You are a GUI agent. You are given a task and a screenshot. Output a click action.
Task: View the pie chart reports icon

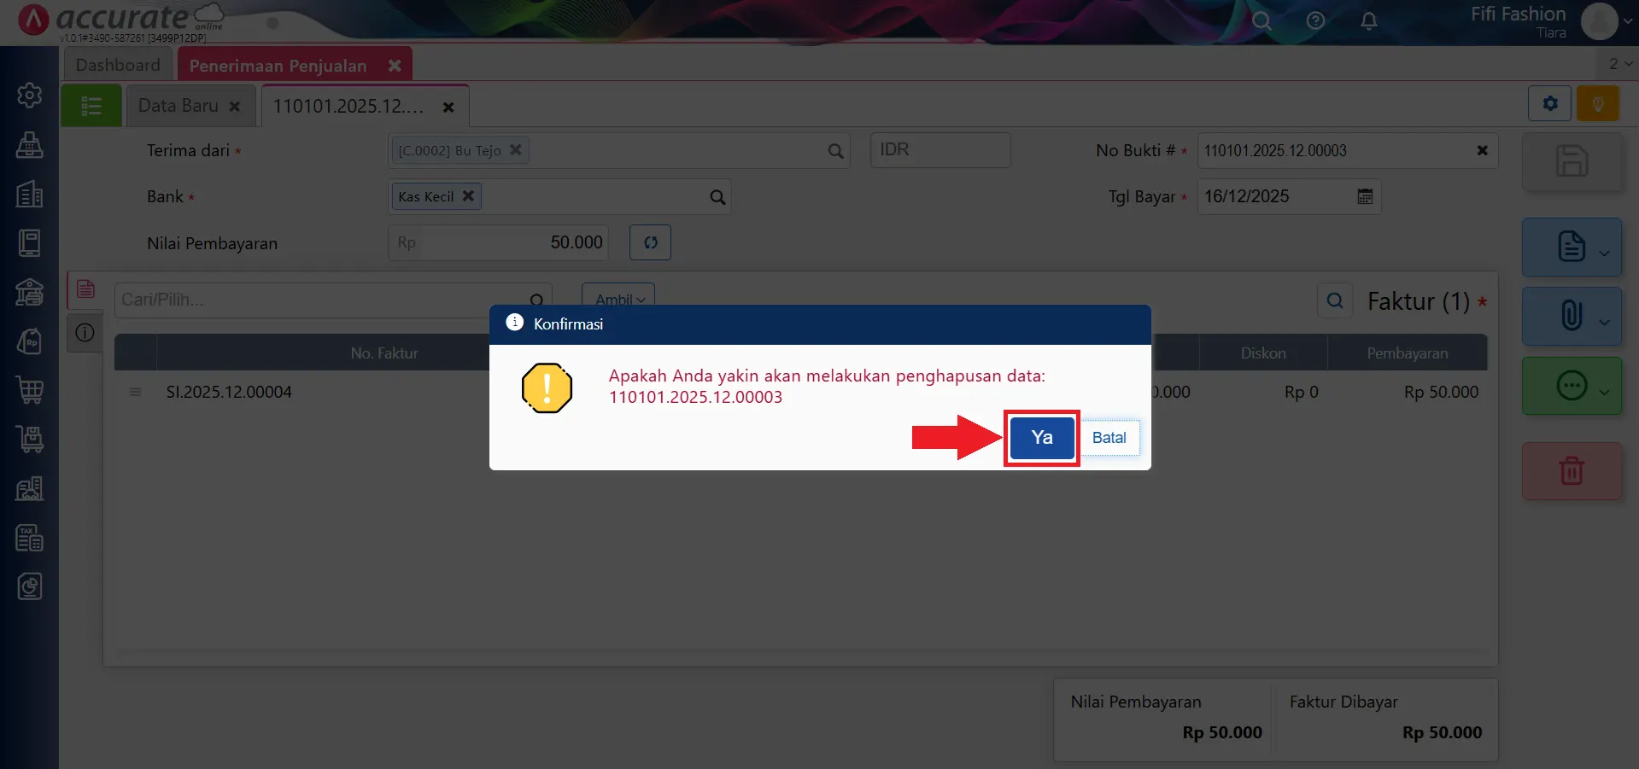(x=30, y=586)
